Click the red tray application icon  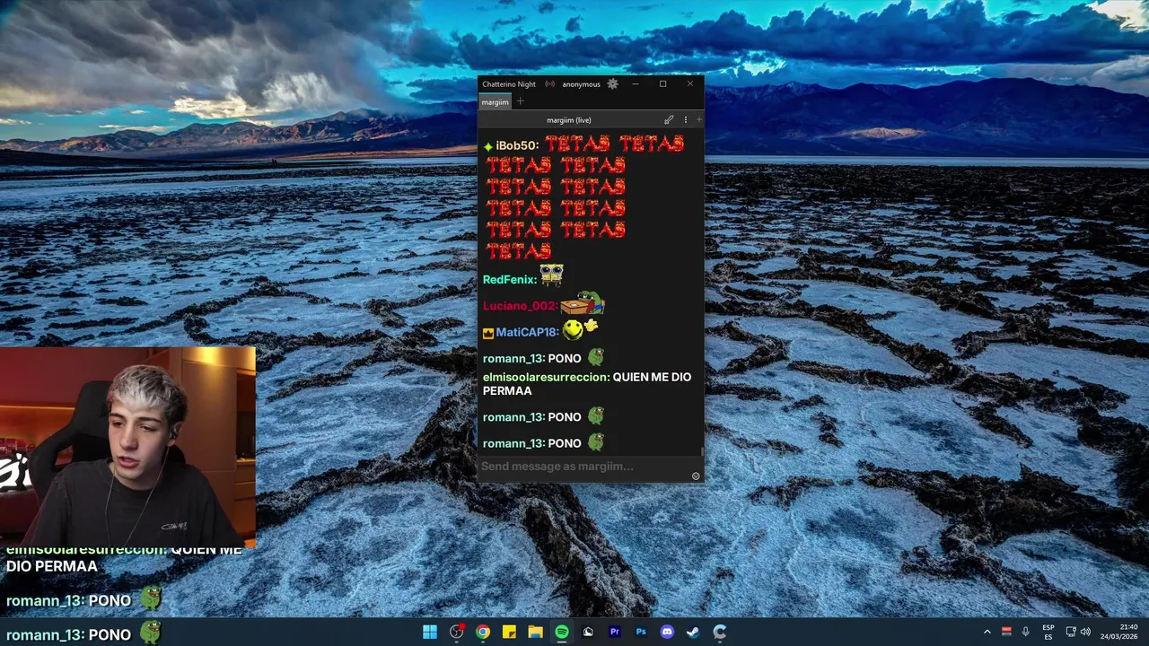pyautogui.click(x=1006, y=632)
